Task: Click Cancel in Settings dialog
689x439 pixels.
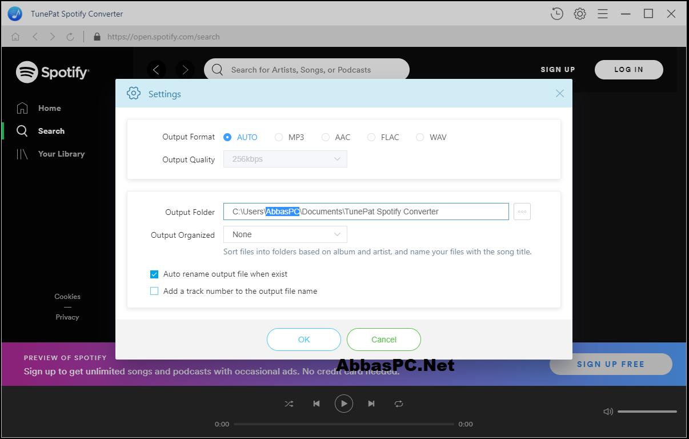Action: pyautogui.click(x=384, y=340)
